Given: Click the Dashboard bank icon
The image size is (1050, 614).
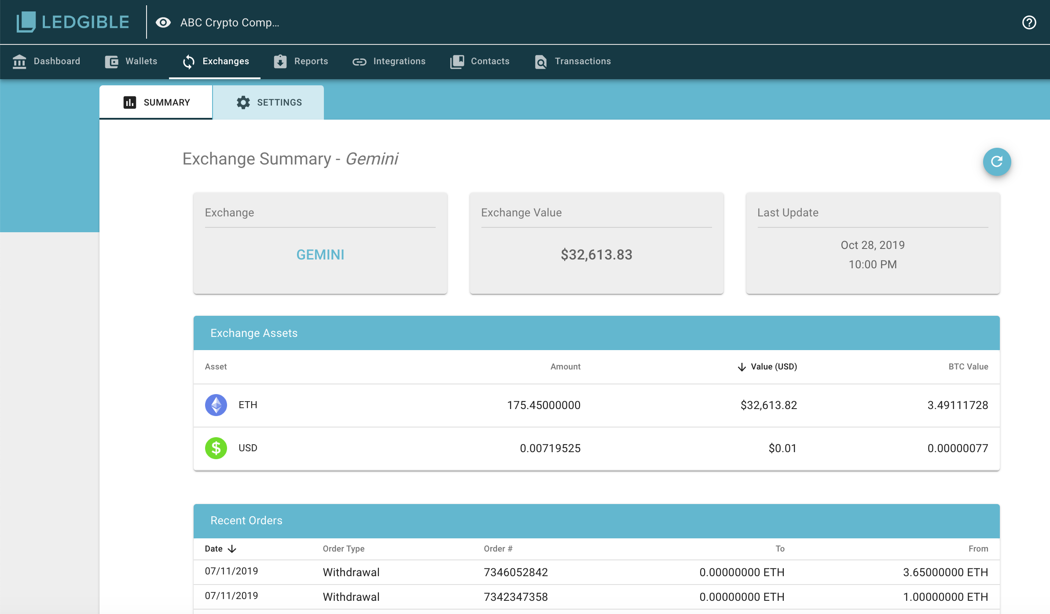Looking at the screenshot, I should pyautogui.click(x=19, y=62).
